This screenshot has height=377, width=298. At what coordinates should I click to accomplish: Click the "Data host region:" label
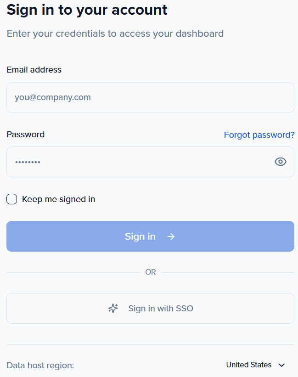pos(40,366)
